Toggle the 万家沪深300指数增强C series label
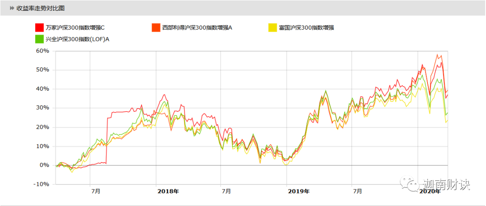This screenshot has height=206, width=486. coord(75,27)
